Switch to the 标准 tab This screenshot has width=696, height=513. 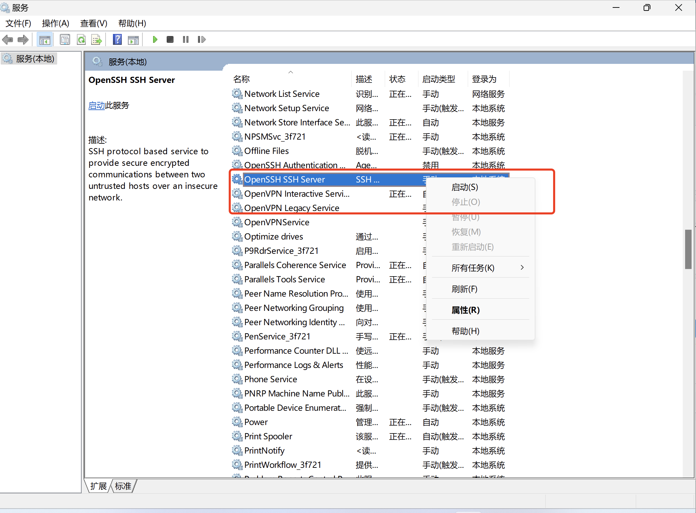tap(123, 486)
